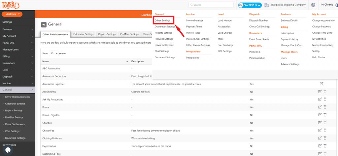
Task: Delete the Bonus - Sign On row
Action: pos(325,115)
